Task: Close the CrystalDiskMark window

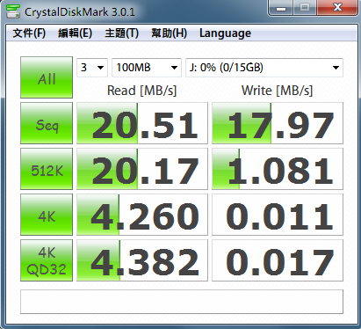Action: pos(337,7)
